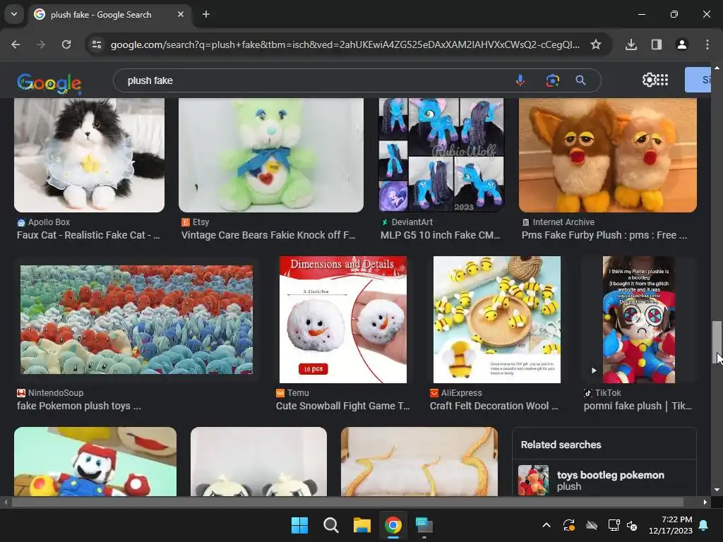Open 'Cute Snowball Fight Game' Temu link
This screenshot has width=723, height=542.
coord(342,406)
